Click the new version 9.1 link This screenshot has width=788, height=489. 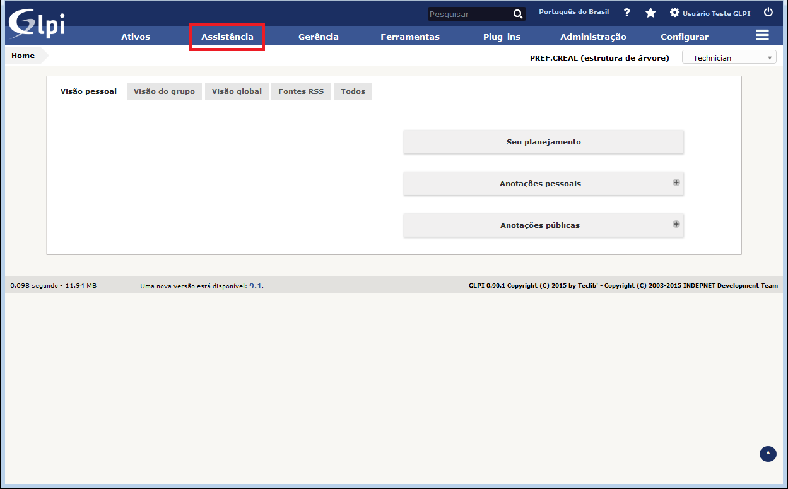pyautogui.click(x=256, y=286)
